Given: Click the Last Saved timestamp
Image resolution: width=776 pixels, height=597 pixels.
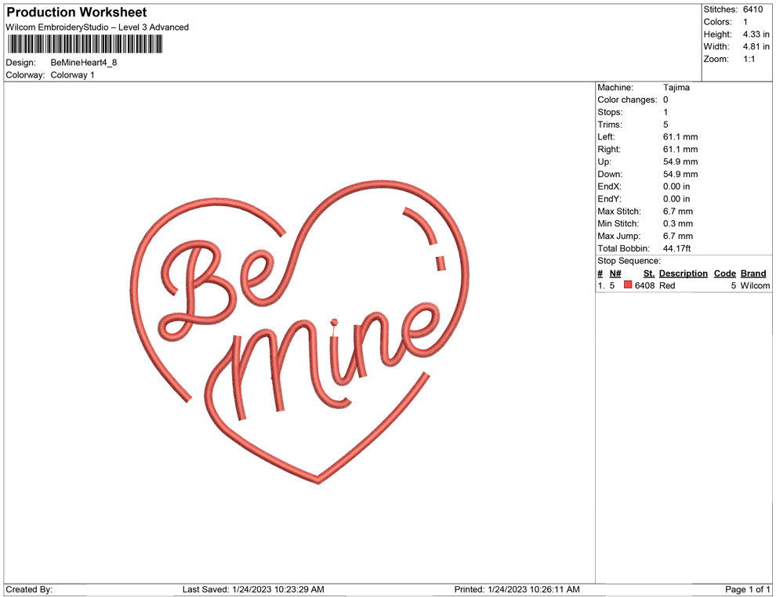Looking at the screenshot, I should (253, 589).
